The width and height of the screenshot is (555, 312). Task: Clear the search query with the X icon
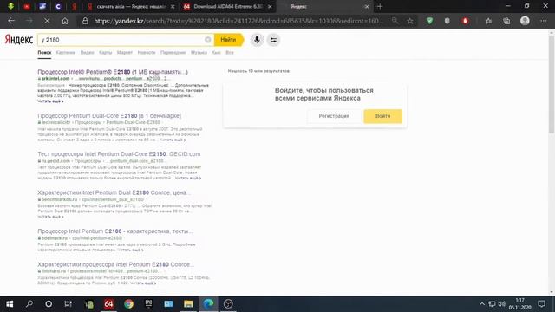tap(208, 40)
